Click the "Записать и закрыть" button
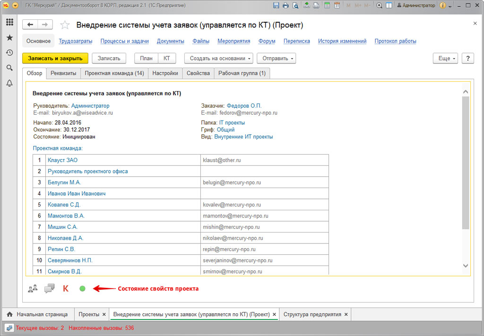Image resolution: width=484 pixels, height=336 pixels. coord(55,58)
